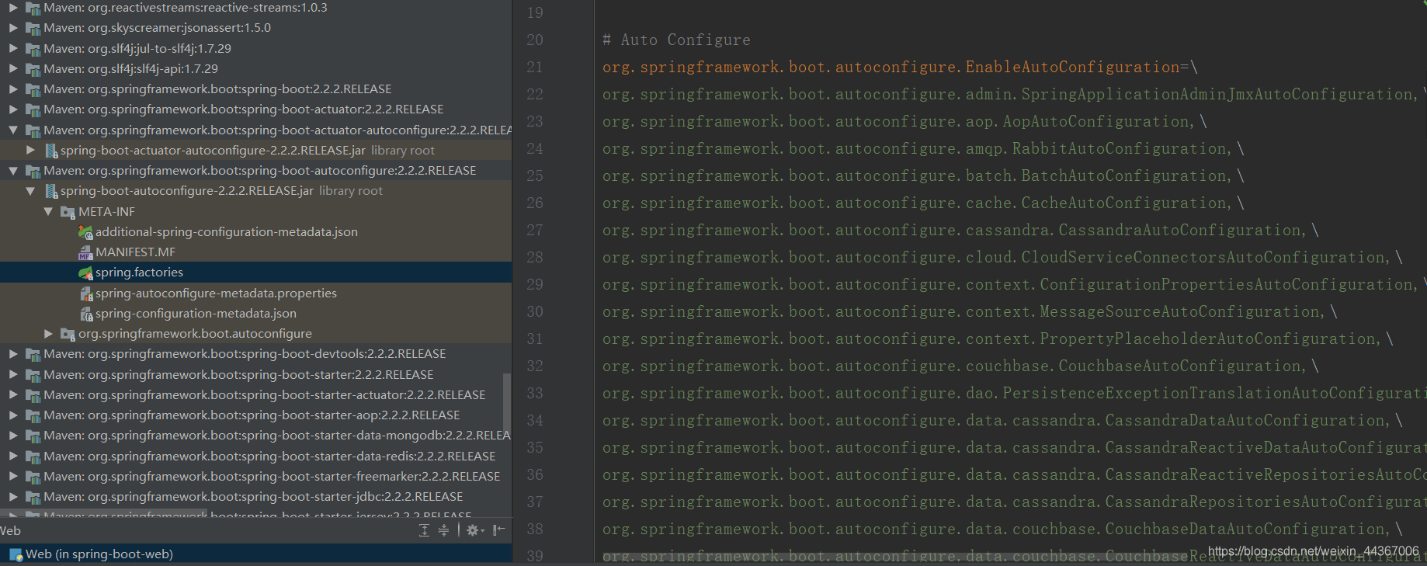Collapse the META-INF folder arrow
The image size is (1427, 566).
48,211
